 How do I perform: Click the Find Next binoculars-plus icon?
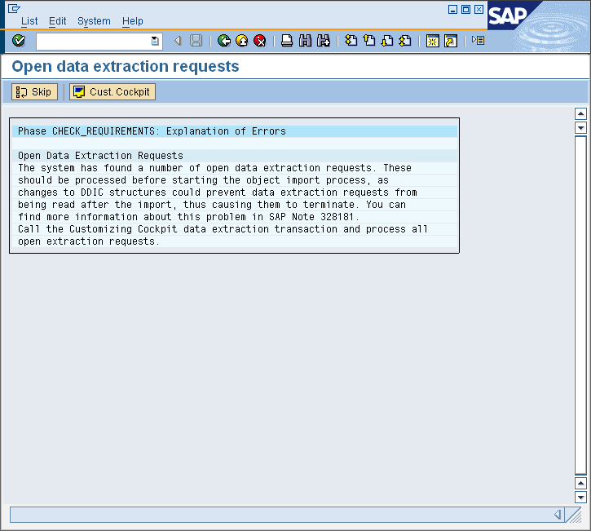coord(324,40)
